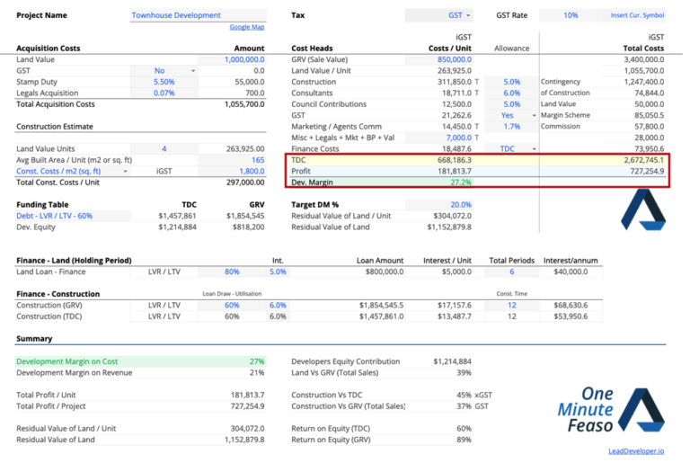
Task: Click Total Acquisition Costs 1,055,700.0 value
Action: 244,104
